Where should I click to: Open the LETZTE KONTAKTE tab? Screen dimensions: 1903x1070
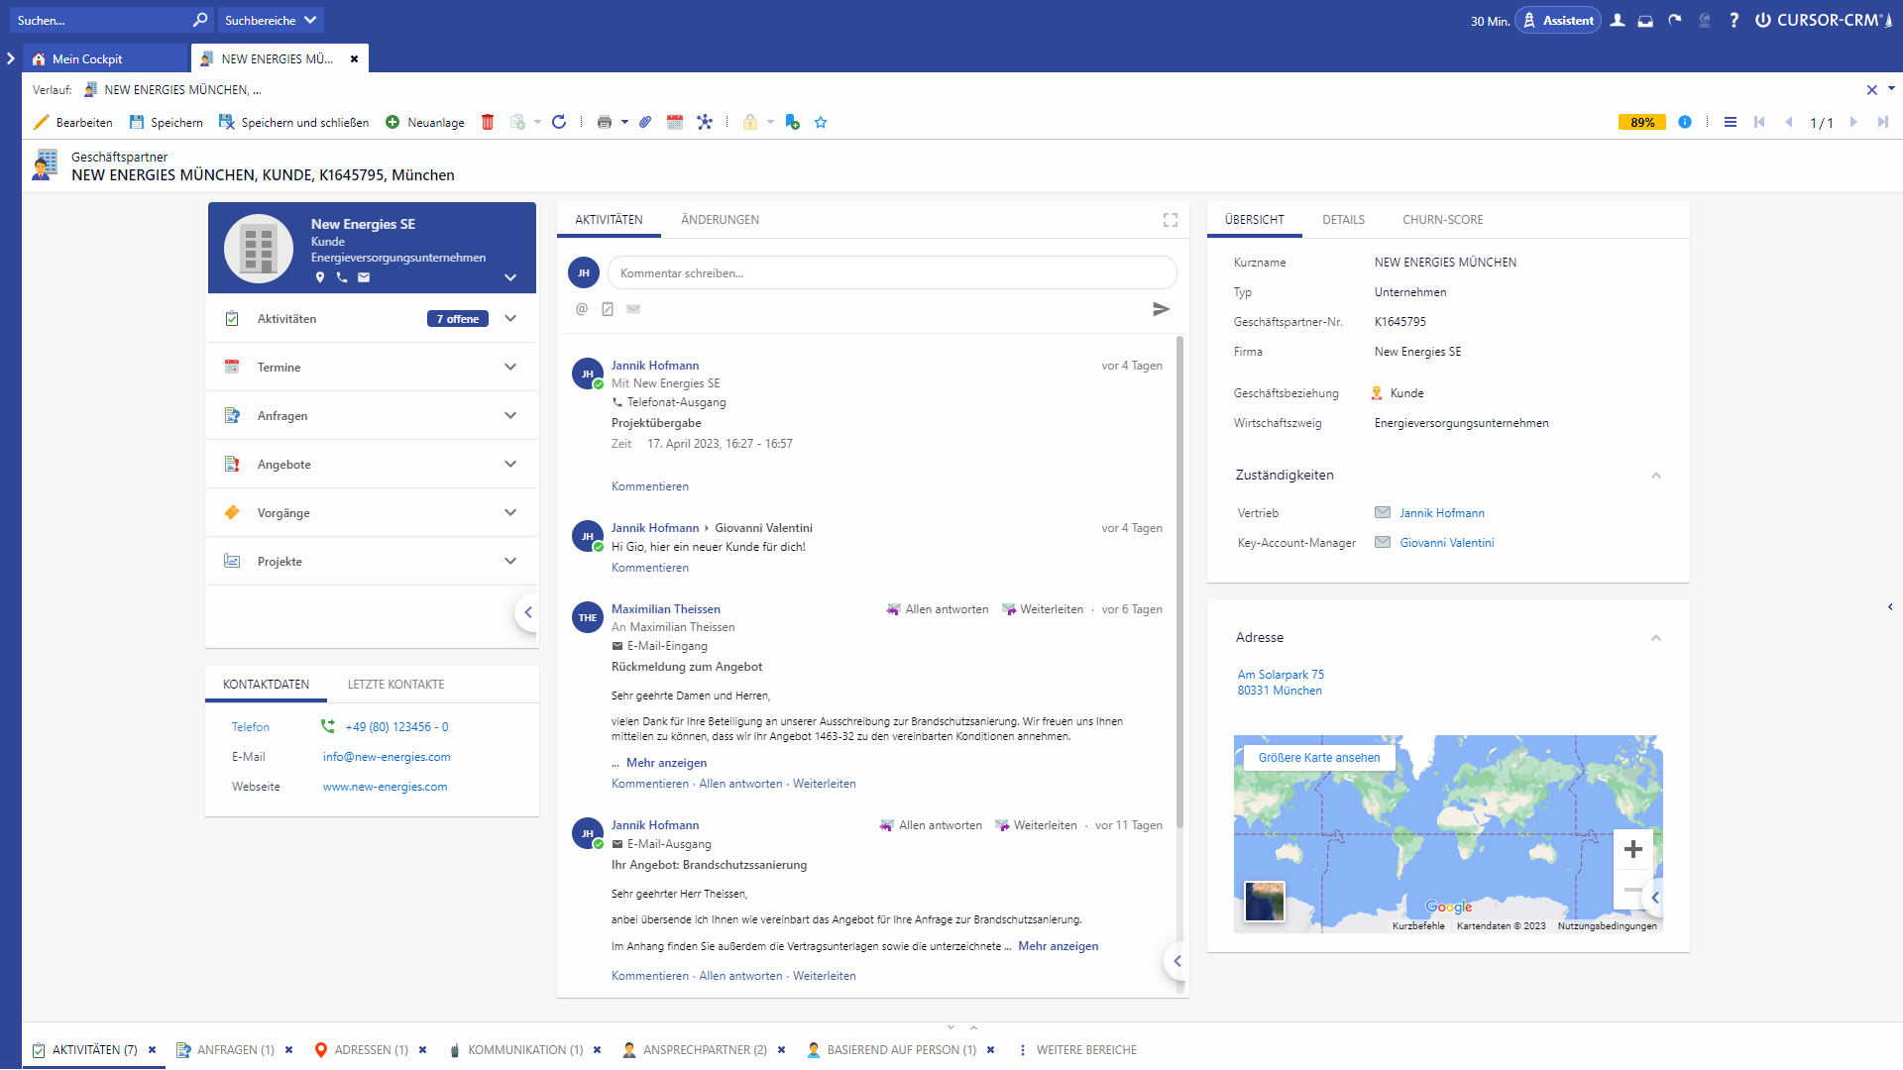pos(395,685)
